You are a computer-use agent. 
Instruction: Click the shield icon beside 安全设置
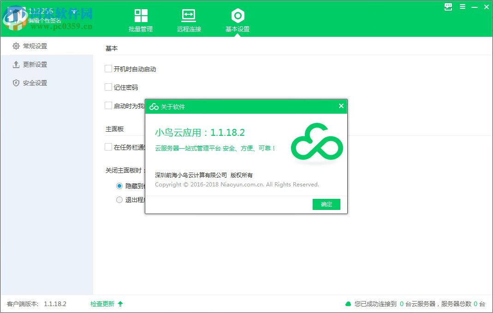(x=16, y=83)
